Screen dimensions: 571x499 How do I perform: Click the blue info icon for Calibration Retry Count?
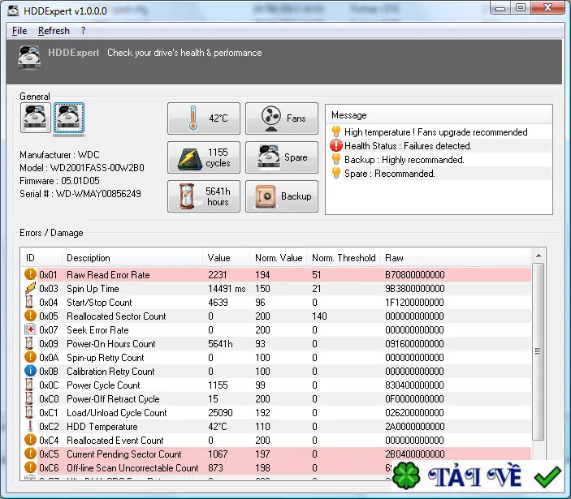(30, 371)
